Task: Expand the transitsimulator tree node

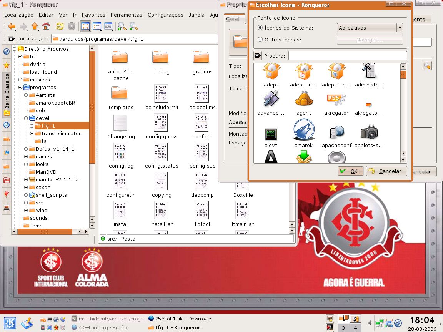Action: click(32, 133)
